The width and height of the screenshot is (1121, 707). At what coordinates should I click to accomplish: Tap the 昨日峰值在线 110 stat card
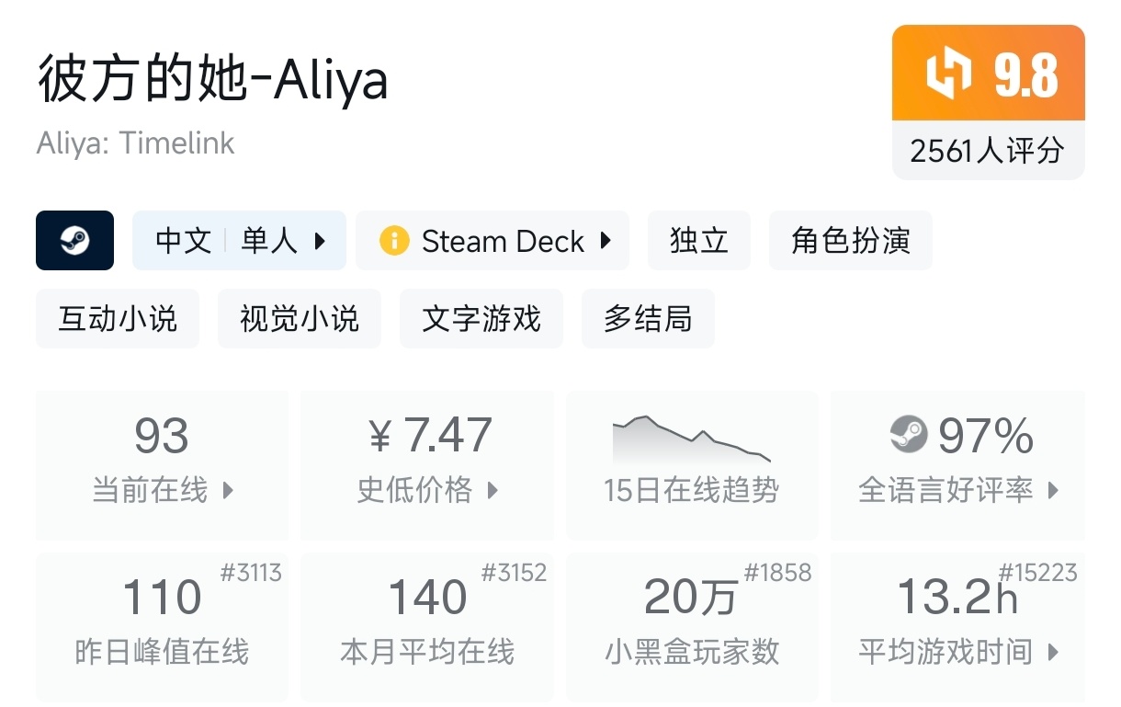[162, 625]
